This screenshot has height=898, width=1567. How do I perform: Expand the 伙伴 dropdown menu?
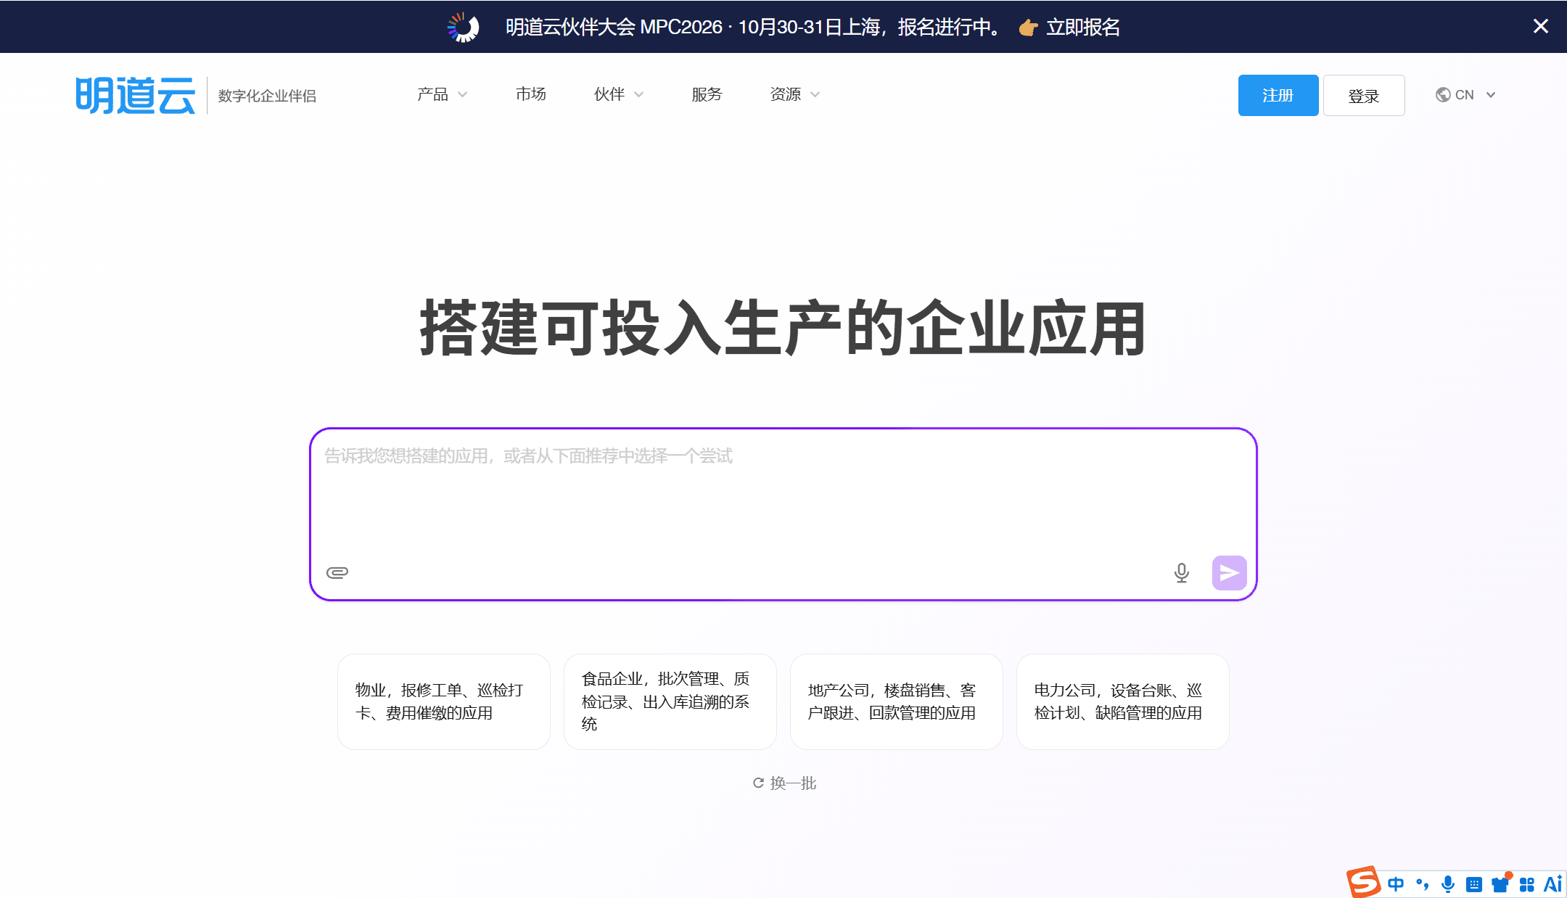coord(618,94)
